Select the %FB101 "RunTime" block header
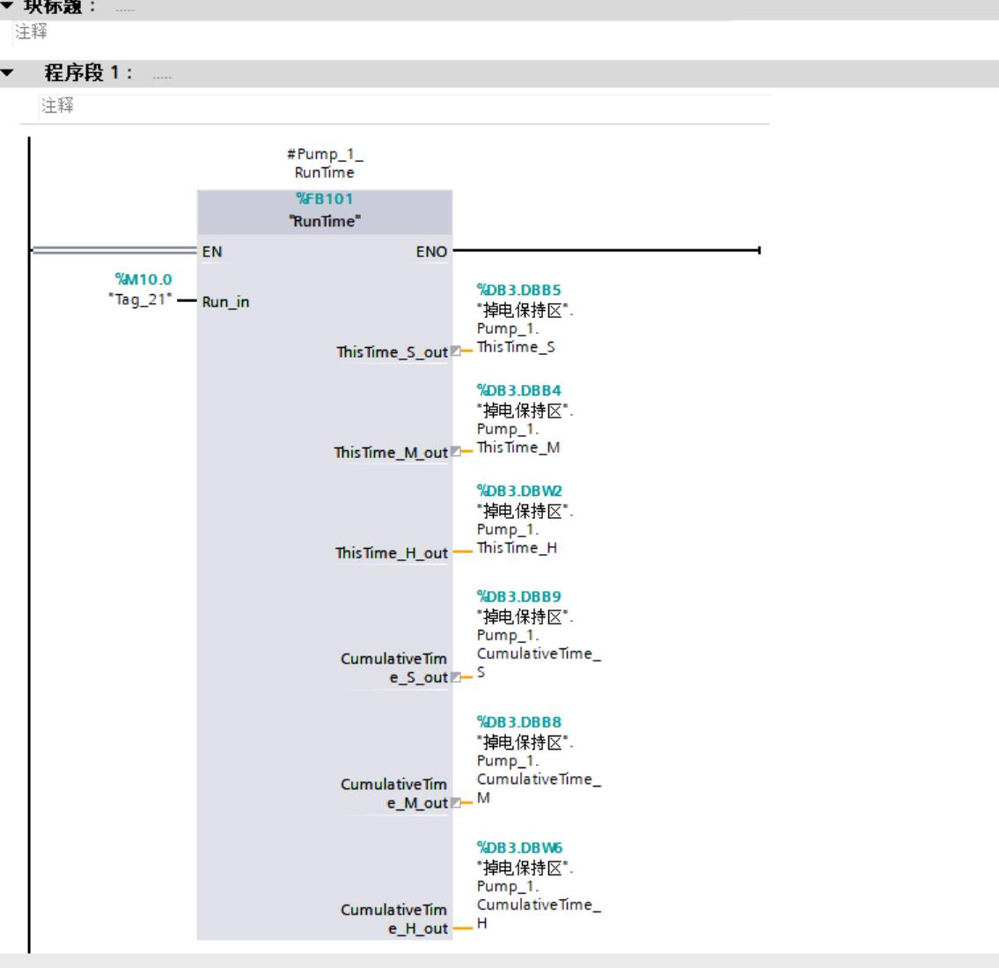 pyautogui.click(x=325, y=211)
